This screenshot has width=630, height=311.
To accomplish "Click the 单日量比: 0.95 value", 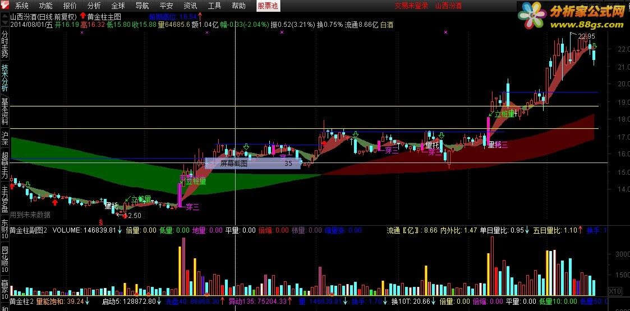I will pyautogui.click(x=502, y=230).
